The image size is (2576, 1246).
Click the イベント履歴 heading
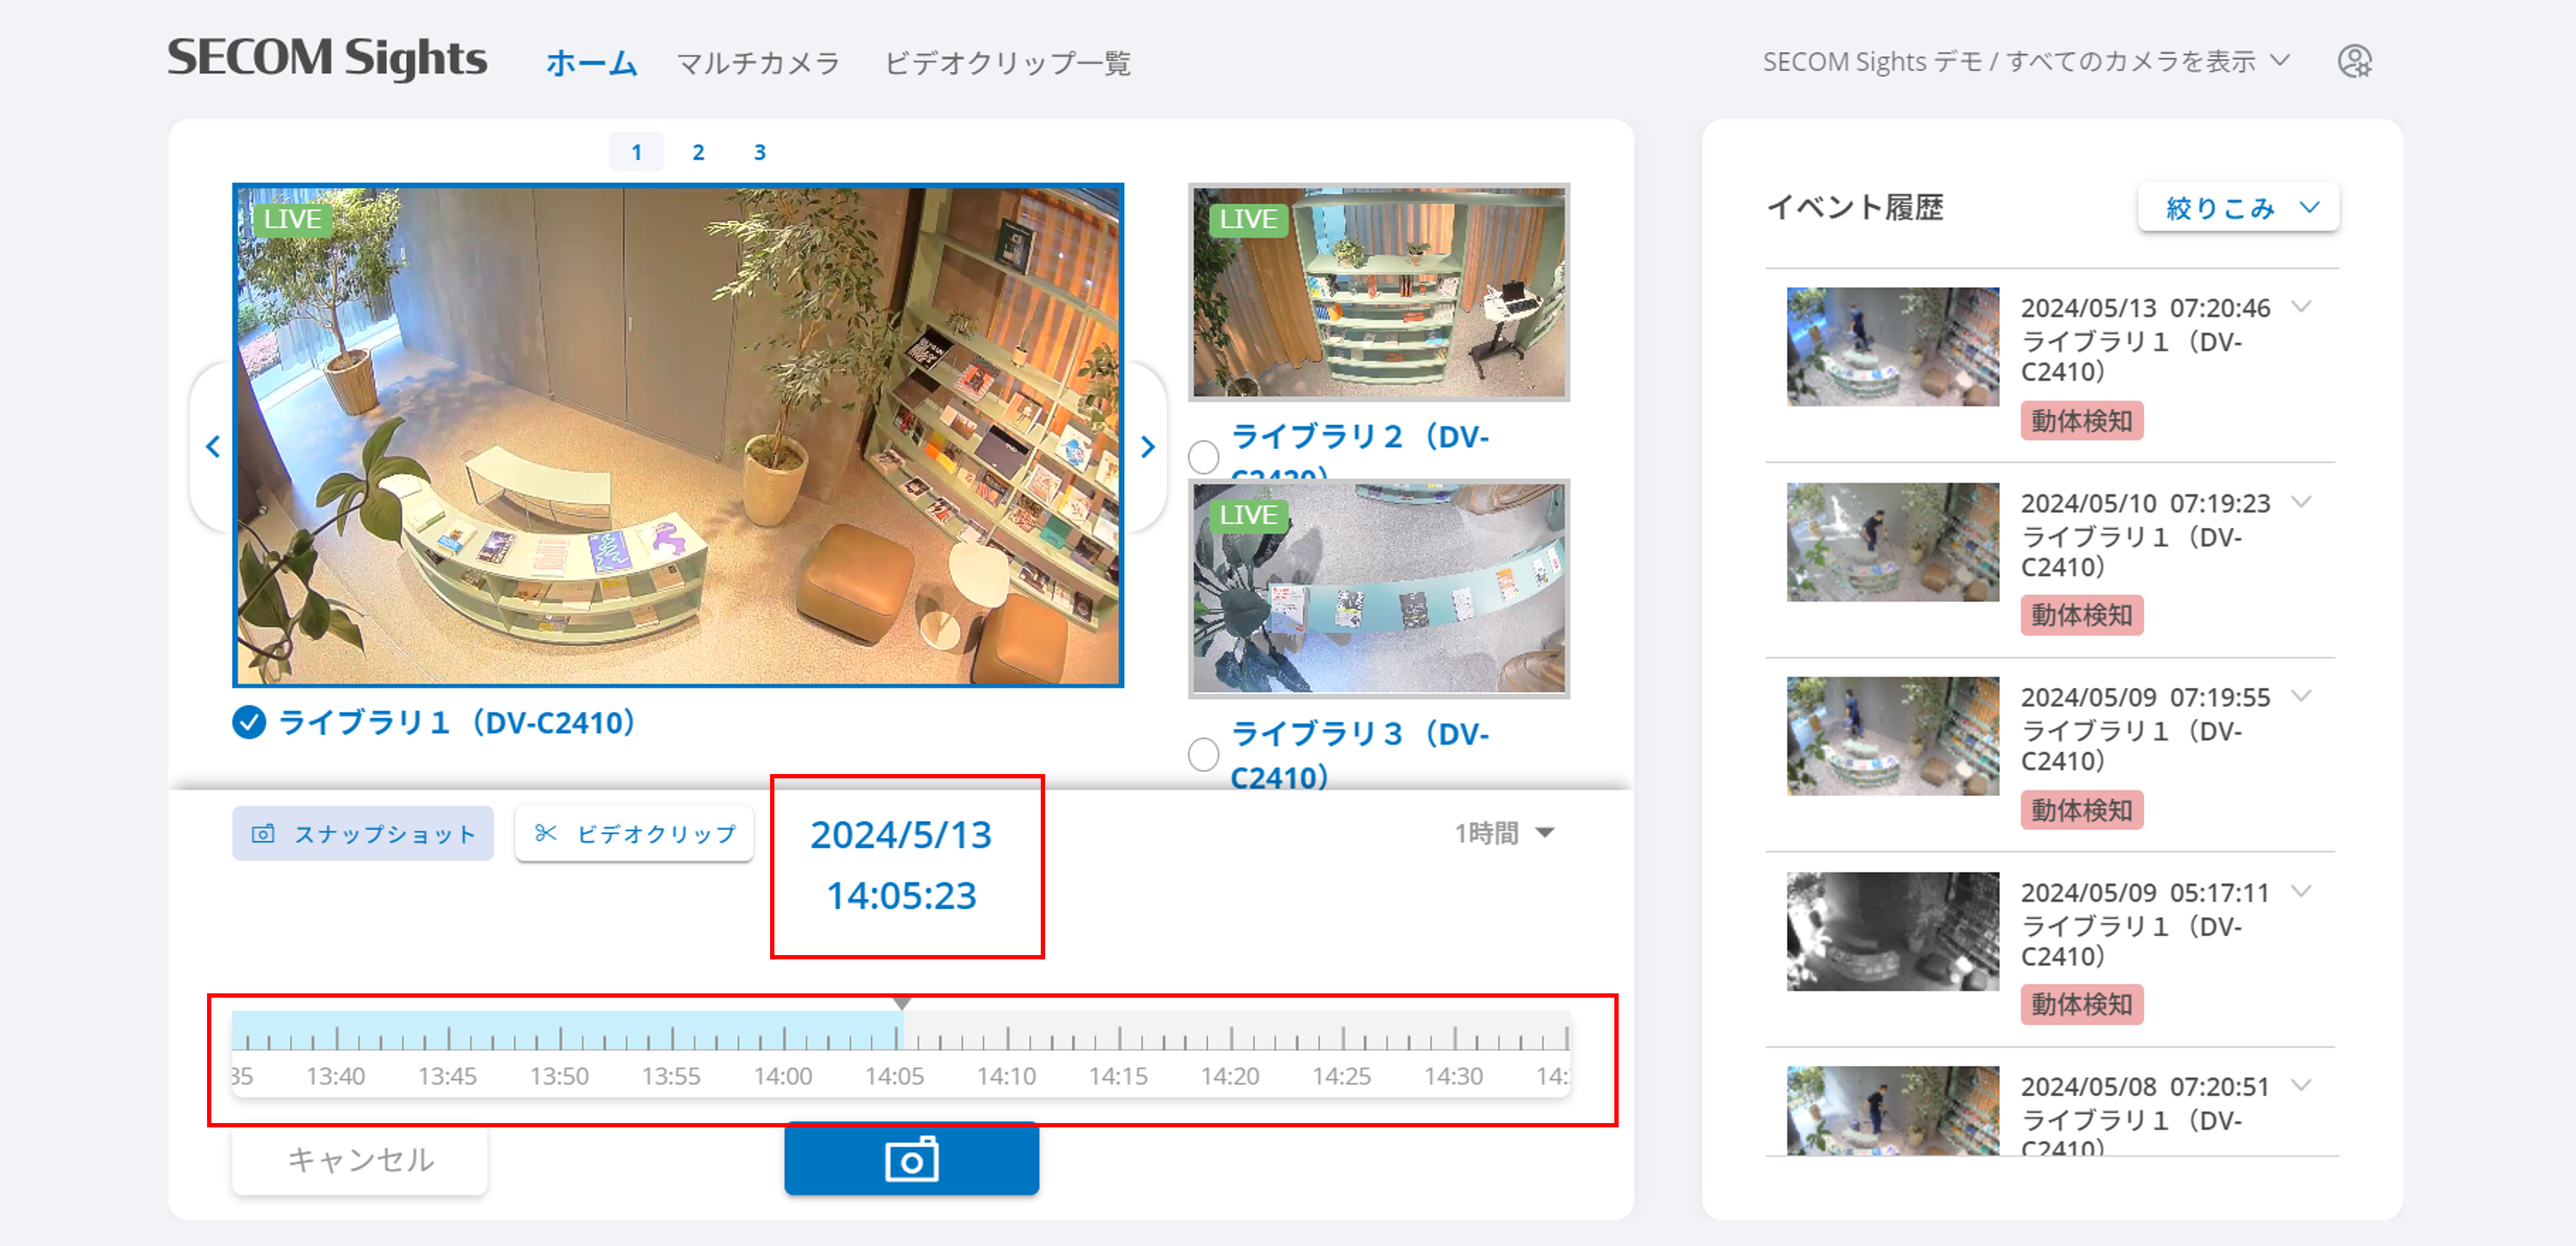click(1855, 207)
